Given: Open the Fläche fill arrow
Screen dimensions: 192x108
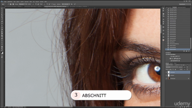Looking at the screenshot, I should point(187,69).
